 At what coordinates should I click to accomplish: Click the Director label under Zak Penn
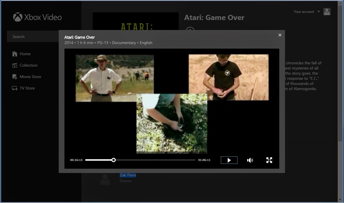click(126, 181)
